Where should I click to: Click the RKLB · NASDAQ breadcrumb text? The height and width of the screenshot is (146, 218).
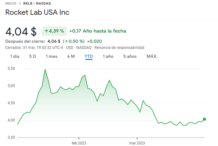[x=37, y=3]
